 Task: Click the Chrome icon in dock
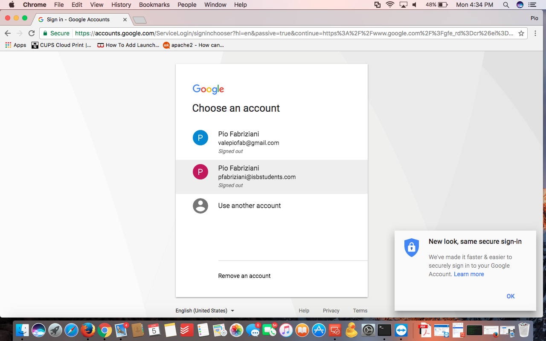(105, 330)
